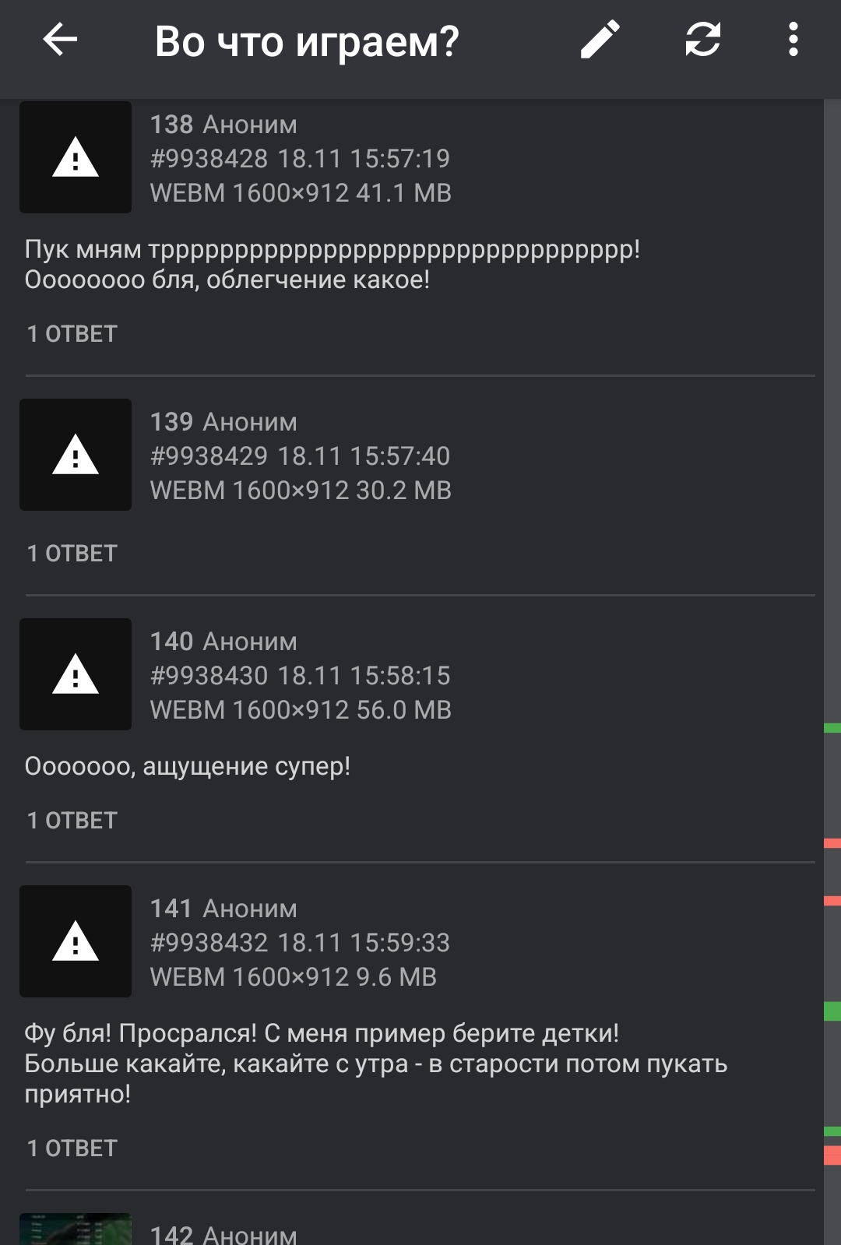Jump to the bottom red scrollbar marker
841x1245 pixels.
point(832,1155)
